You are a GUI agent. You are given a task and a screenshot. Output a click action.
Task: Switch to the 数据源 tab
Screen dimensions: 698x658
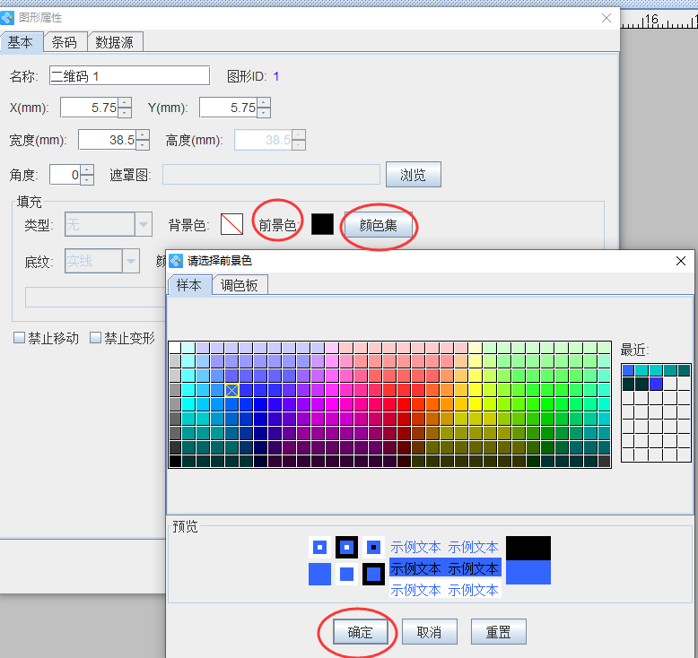(115, 42)
